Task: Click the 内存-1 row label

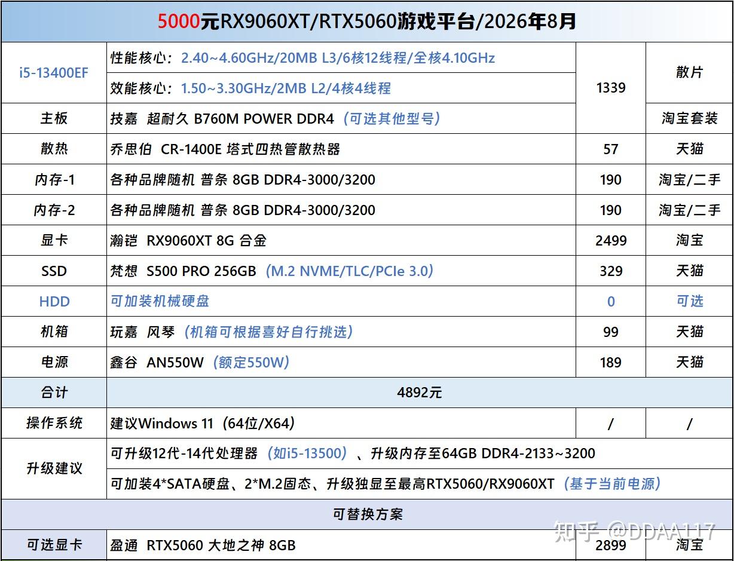Action: [54, 179]
